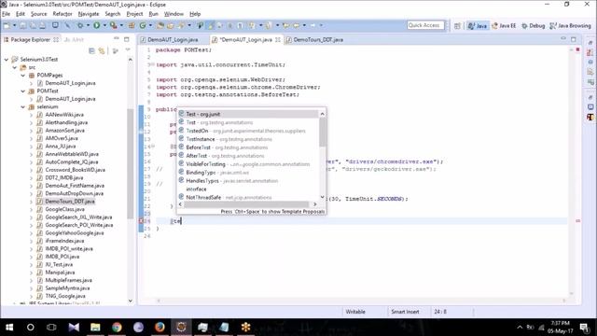
Task: Click the Debug bug toolbar icon
Action: [80, 25]
